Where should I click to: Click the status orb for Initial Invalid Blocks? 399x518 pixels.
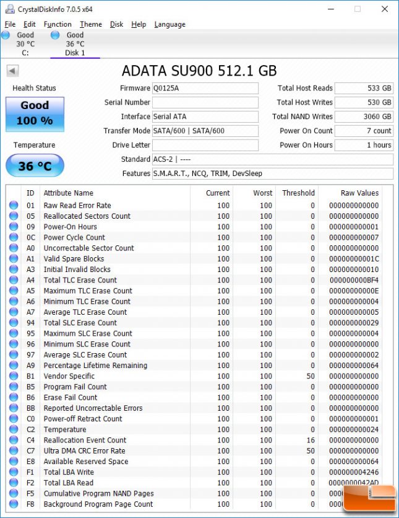(x=14, y=270)
